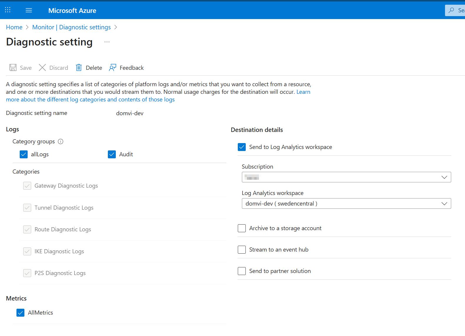Open the Subscription dropdown
The width and height of the screenshot is (465, 336).
point(346,177)
